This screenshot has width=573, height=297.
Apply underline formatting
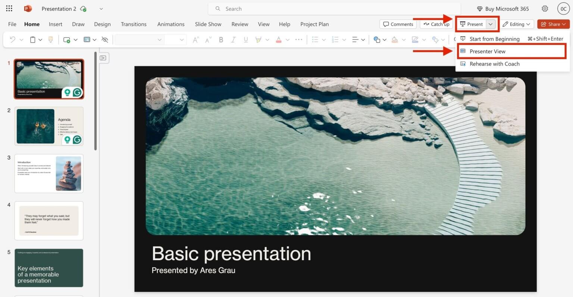[x=245, y=39]
